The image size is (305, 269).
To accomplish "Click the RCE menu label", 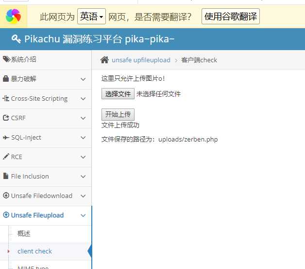I will click(x=17, y=157).
